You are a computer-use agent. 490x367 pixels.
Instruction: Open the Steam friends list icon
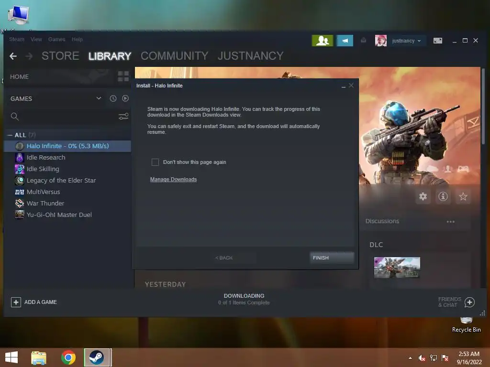[323, 41]
